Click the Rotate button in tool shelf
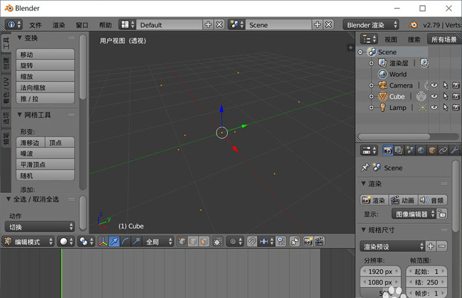 coord(46,65)
